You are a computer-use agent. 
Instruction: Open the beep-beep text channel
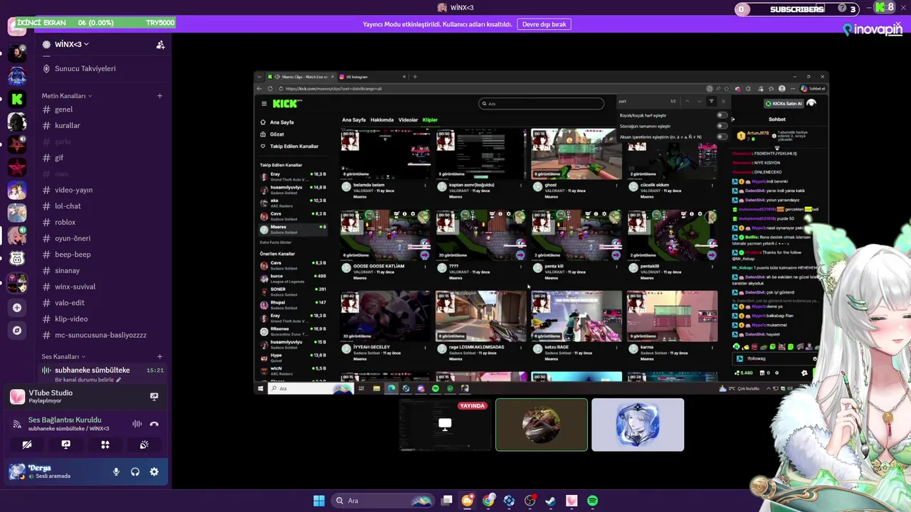point(103,255)
